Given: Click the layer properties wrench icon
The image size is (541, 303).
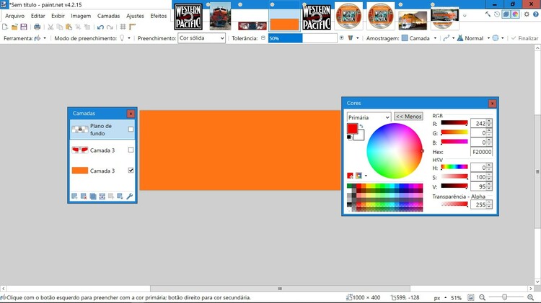Looking at the screenshot, I should click(x=130, y=196).
